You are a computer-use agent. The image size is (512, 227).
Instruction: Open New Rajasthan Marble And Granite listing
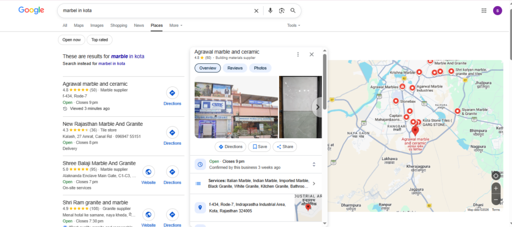[102, 124]
